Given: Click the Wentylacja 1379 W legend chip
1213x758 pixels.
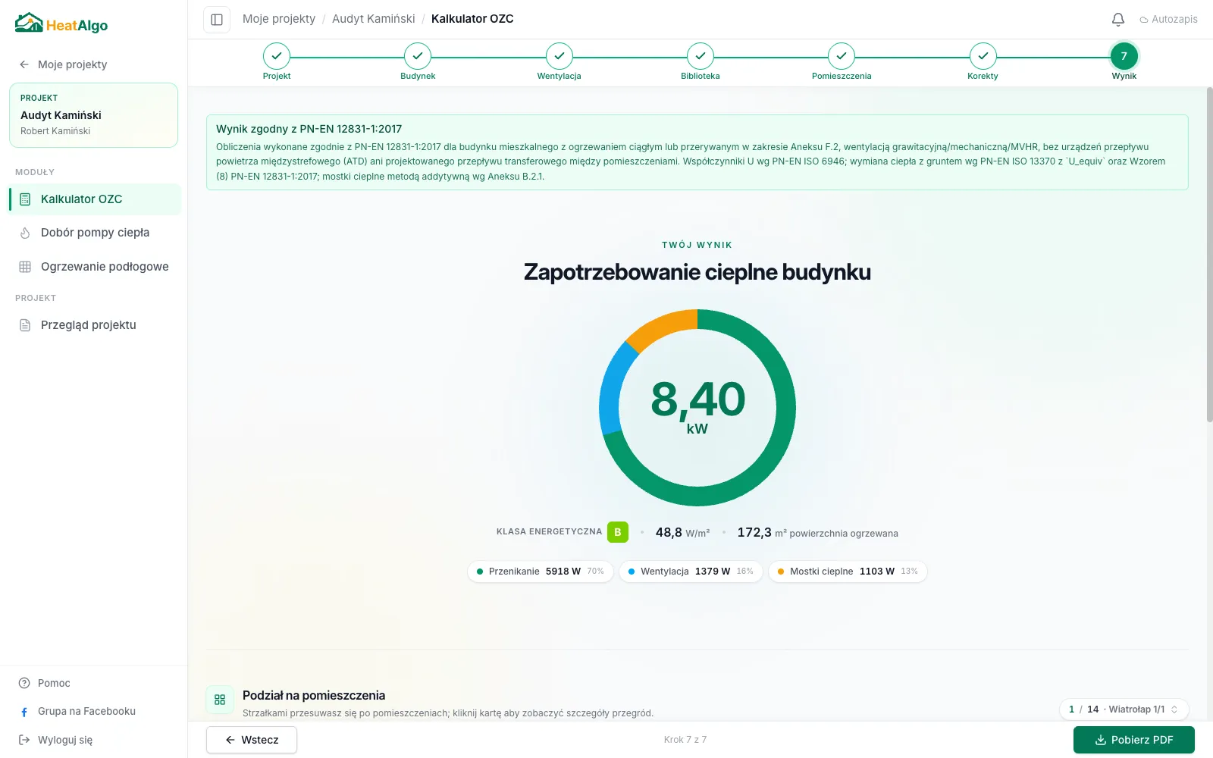Looking at the screenshot, I should [691, 572].
